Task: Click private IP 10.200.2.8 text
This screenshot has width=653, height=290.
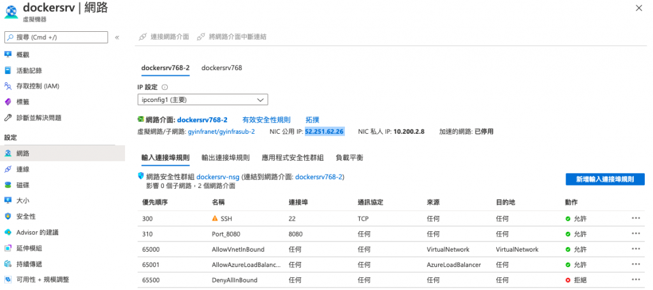Action: click(x=409, y=131)
